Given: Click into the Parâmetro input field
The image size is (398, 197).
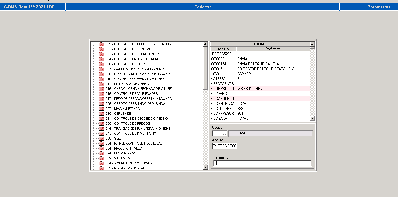Looking at the screenshot, I should (262, 163).
